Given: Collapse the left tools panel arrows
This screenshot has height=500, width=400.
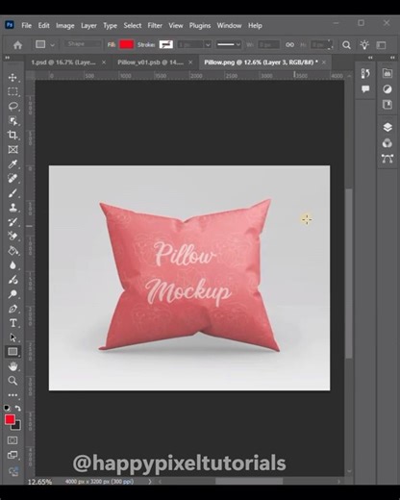Looking at the screenshot, I should pyautogui.click(x=7, y=58).
